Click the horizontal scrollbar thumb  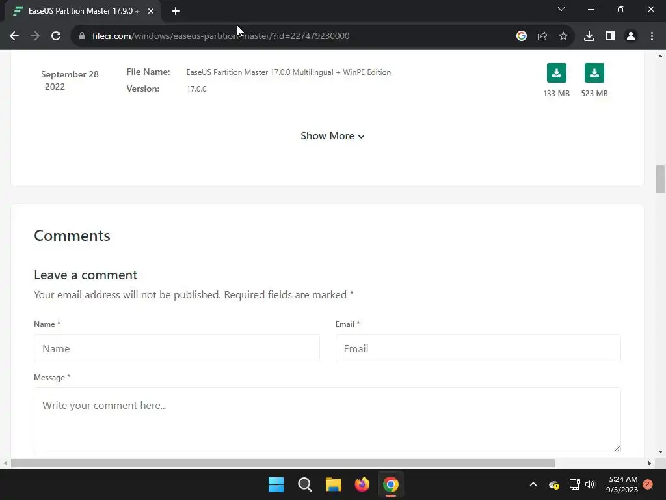click(283, 464)
